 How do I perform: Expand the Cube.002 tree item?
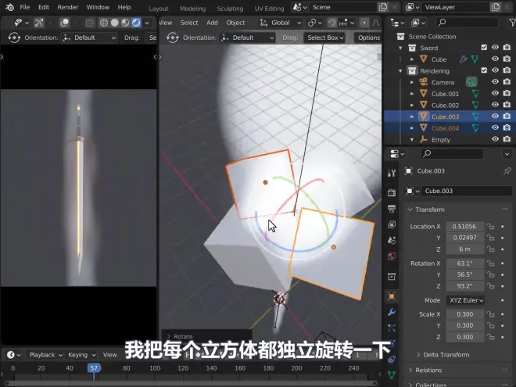click(412, 105)
